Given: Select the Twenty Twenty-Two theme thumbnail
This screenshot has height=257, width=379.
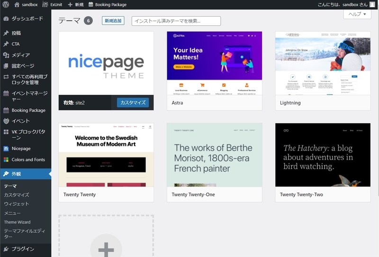Looking at the screenshot, I should 323,155.
